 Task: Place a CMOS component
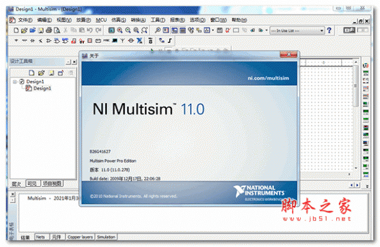(x=65, y=40)
